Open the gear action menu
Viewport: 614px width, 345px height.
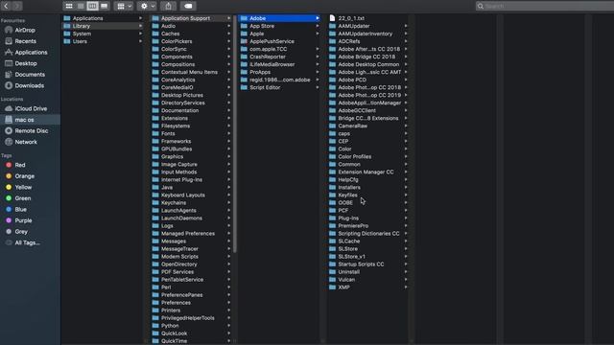coord(148,6)
